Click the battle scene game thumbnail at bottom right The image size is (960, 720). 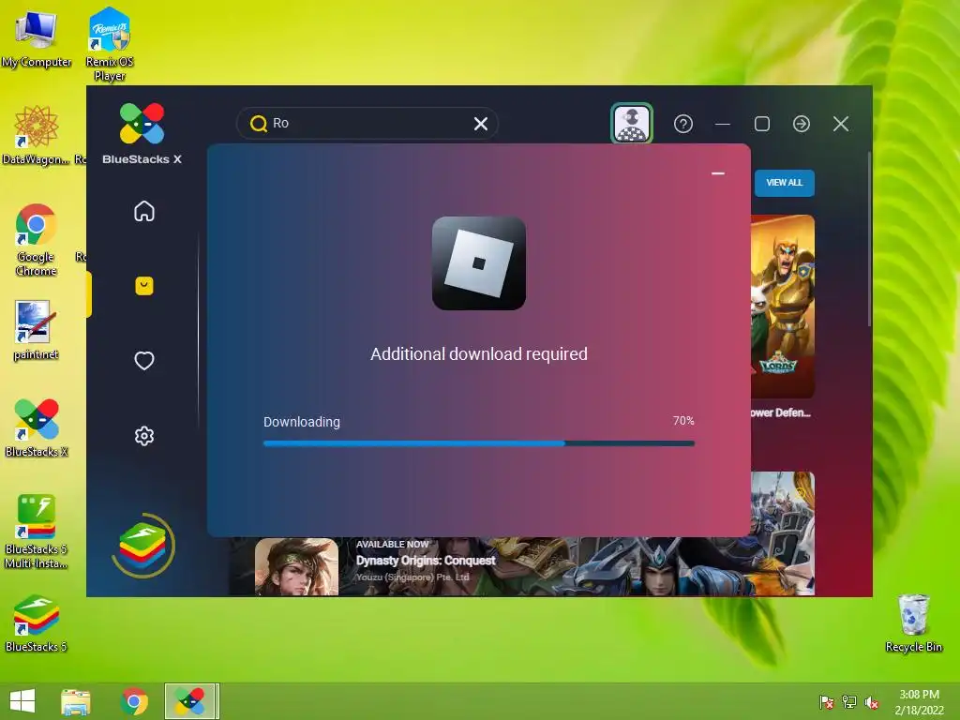pyautogui.click(x=783, y=533)
